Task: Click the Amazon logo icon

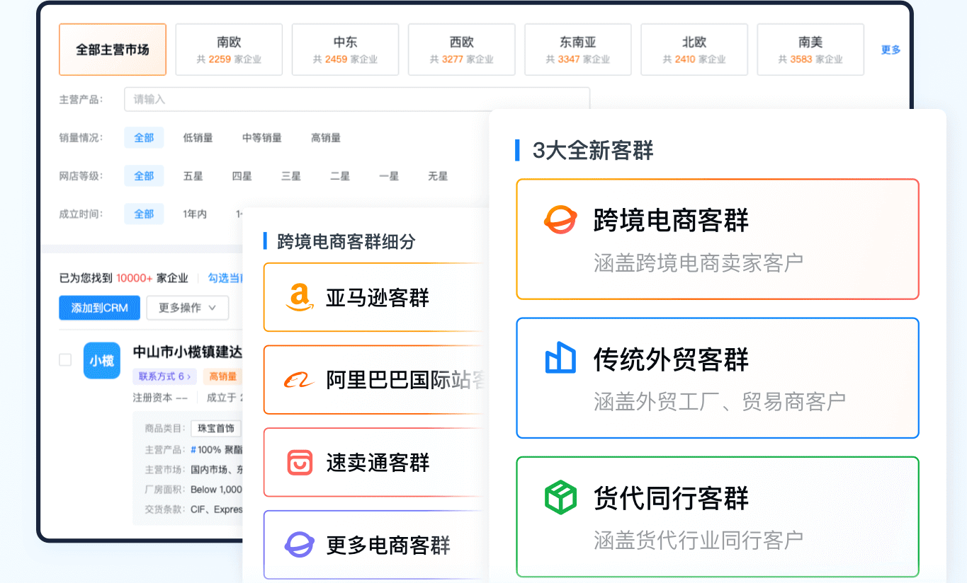Action: click(x=300, y=297)
